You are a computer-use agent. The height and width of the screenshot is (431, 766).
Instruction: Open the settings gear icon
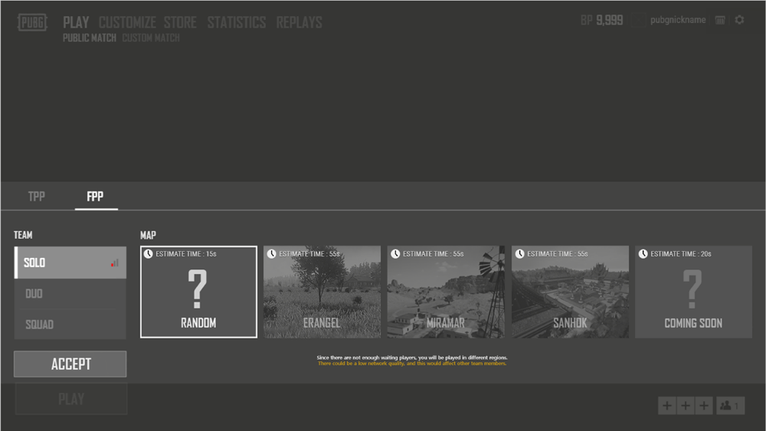click(740, 20)
